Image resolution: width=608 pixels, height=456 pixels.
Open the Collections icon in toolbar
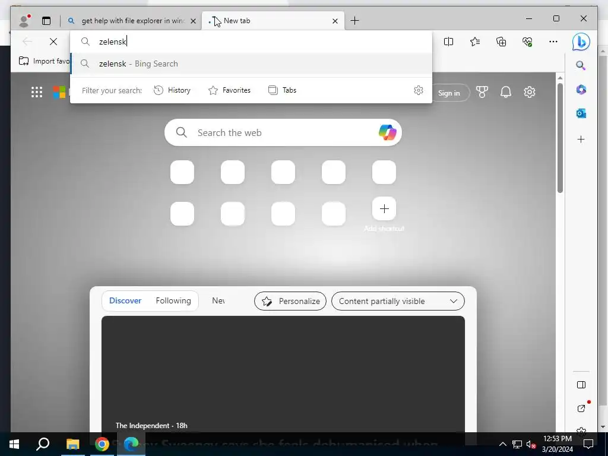[501, 42]
